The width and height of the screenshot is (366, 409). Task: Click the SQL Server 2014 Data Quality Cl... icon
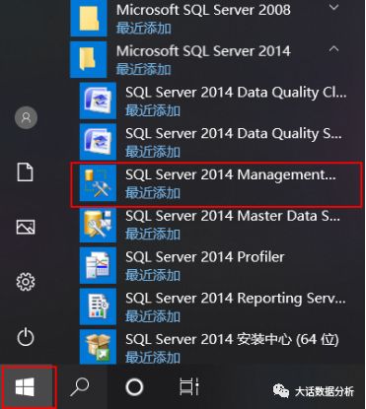click(x=98, y=101)
